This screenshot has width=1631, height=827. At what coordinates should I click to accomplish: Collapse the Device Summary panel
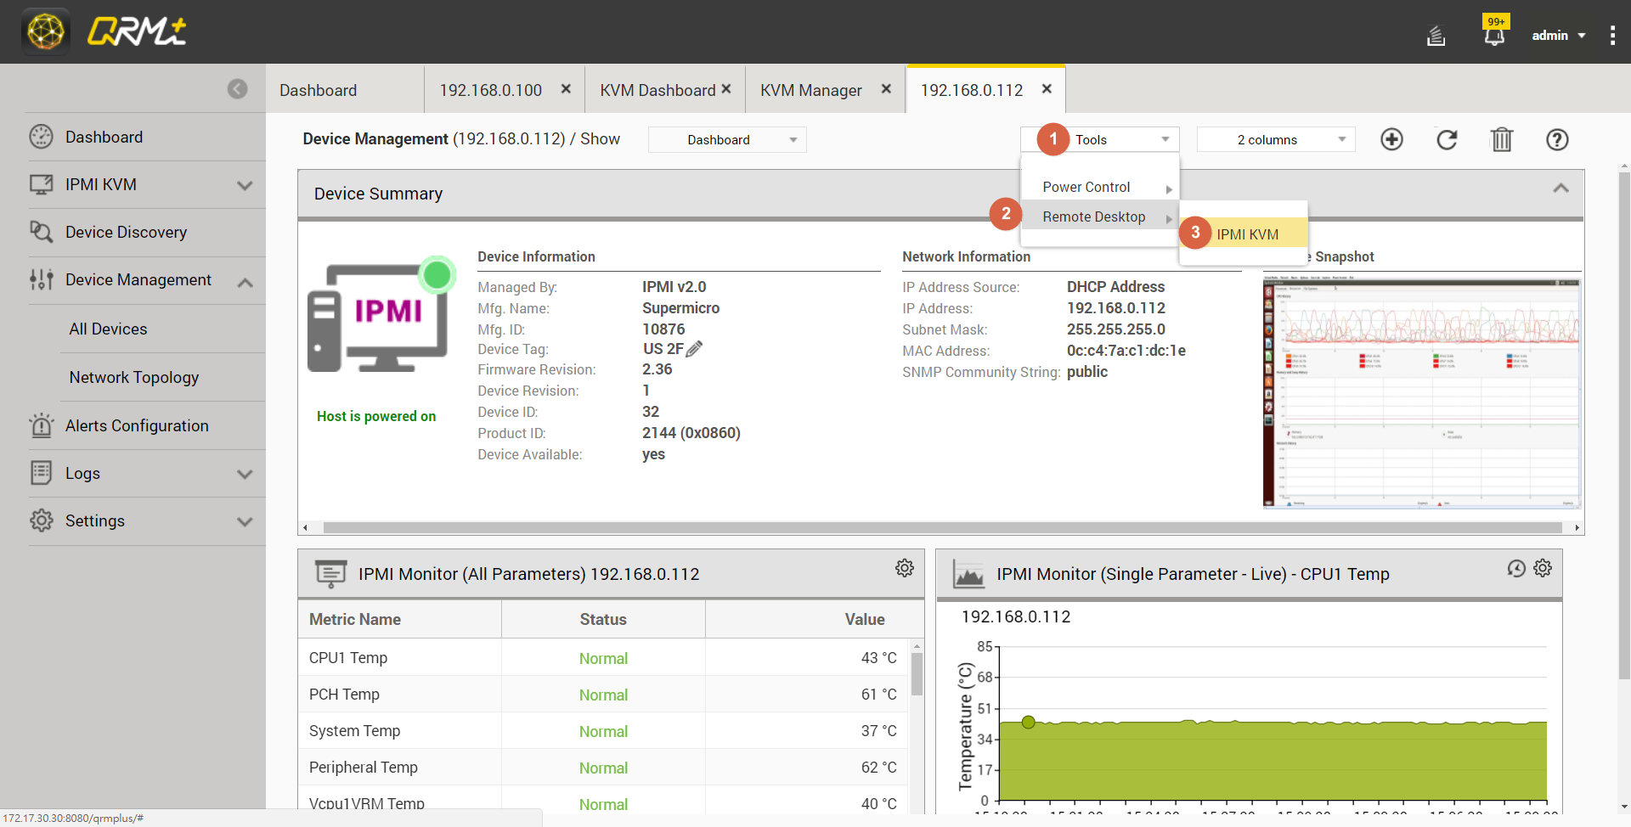pos(1560,188)
